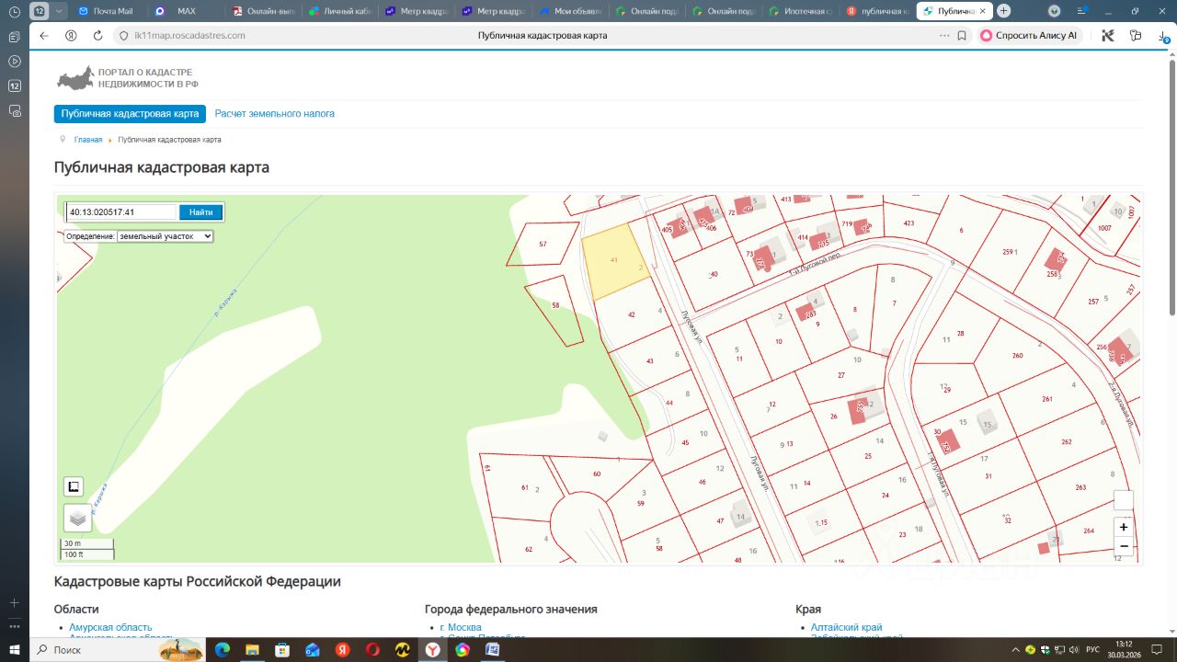Zoom out on the map
Image resolution: width=1177 pixels, height=662 pixels.
point(1124,546)
